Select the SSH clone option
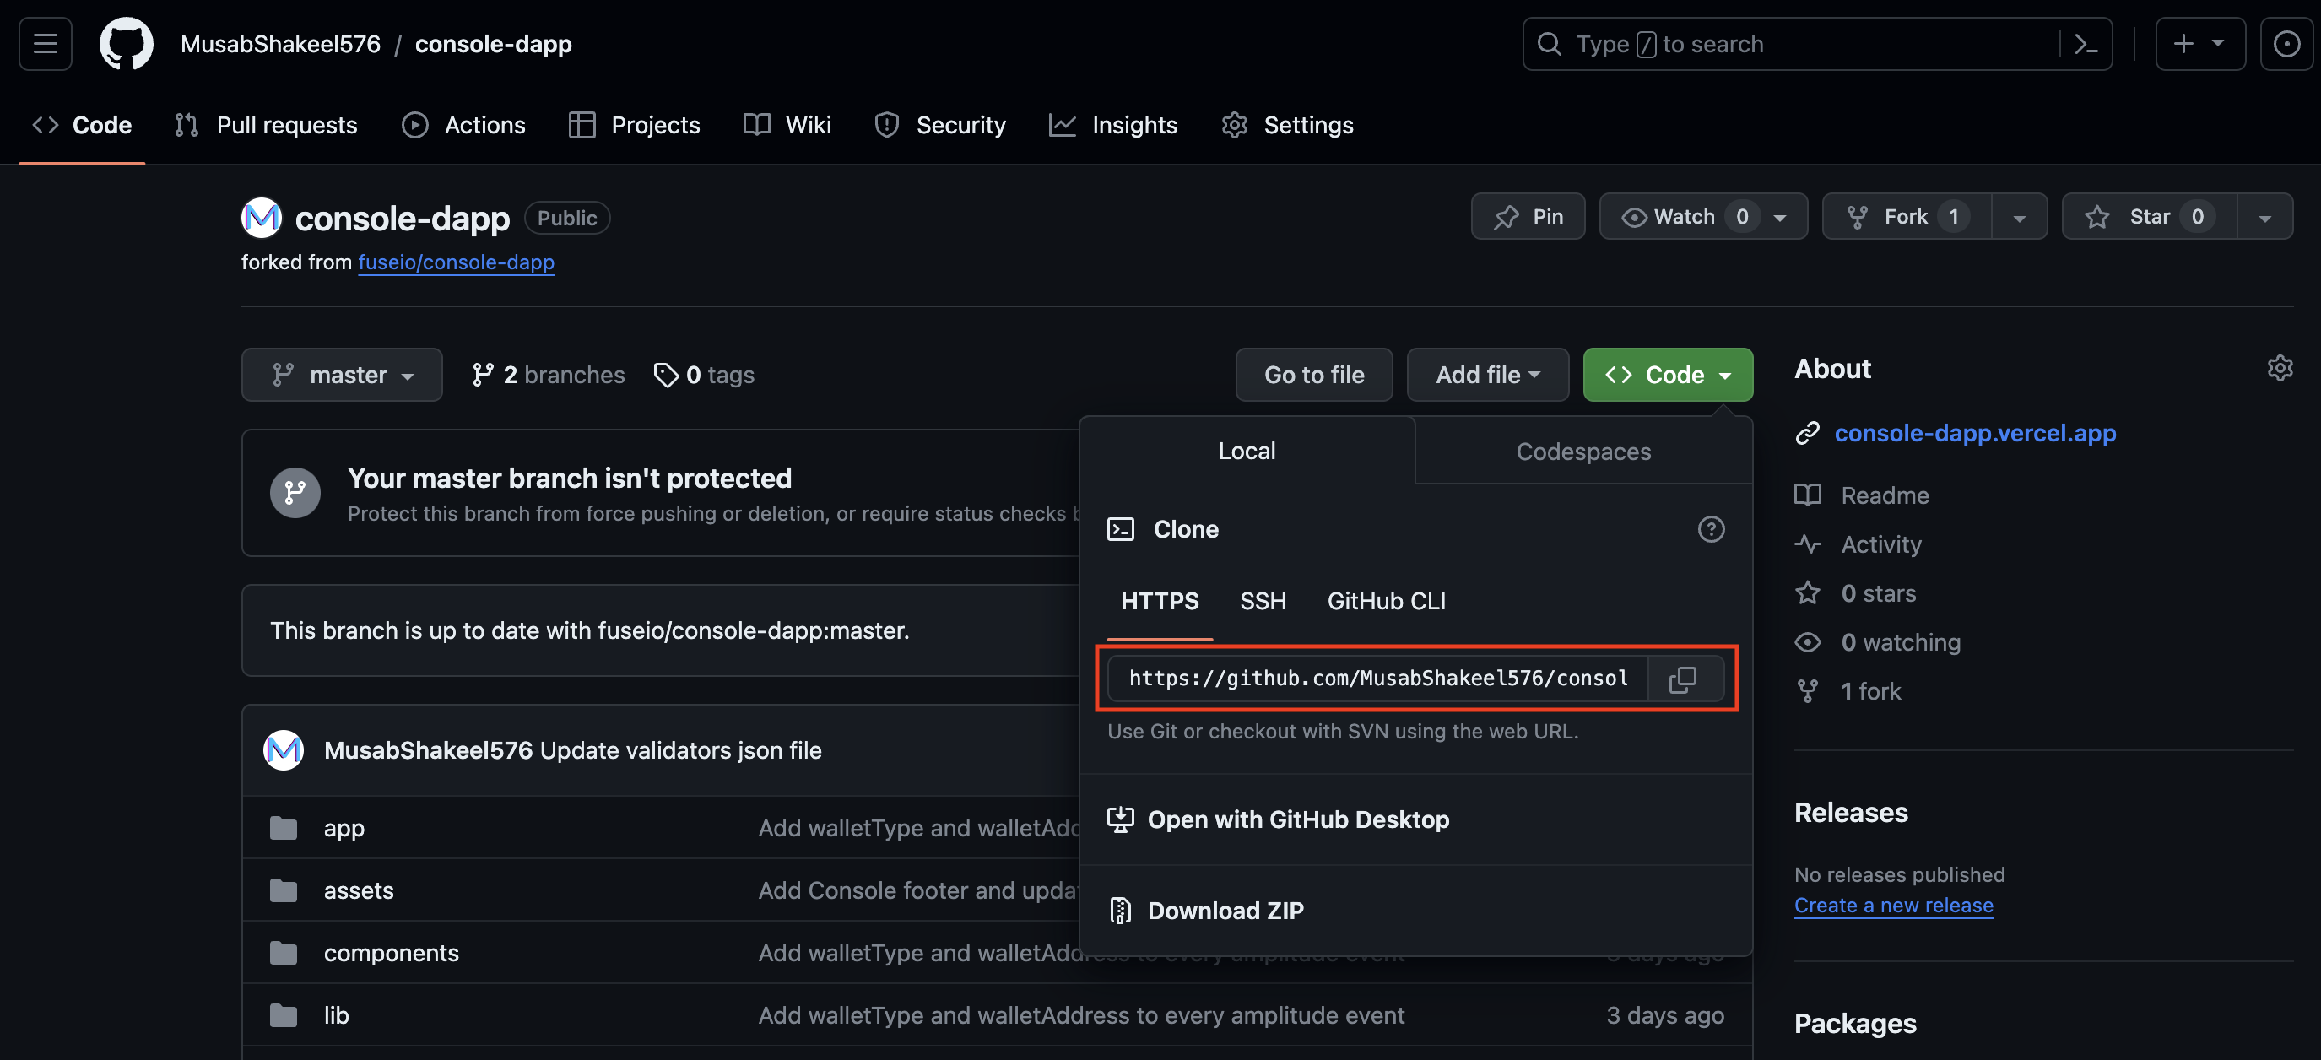2321x1060 pixels. coord(1262,601)
